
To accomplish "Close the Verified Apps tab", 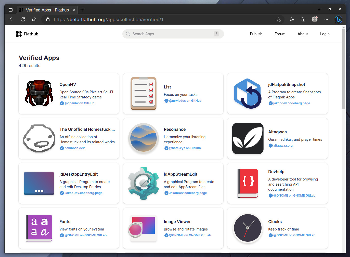I will click(x=74, y=10).
